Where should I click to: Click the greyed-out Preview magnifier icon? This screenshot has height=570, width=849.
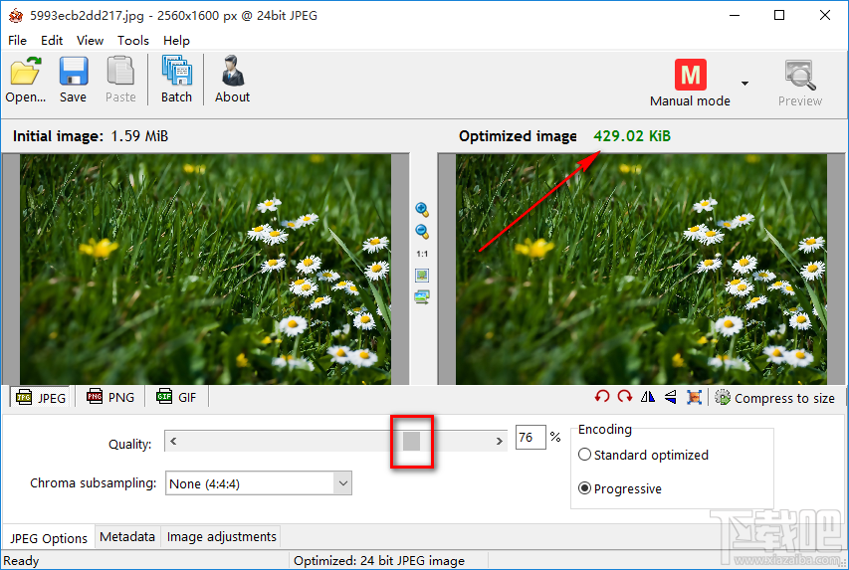(x=799, y=76)
